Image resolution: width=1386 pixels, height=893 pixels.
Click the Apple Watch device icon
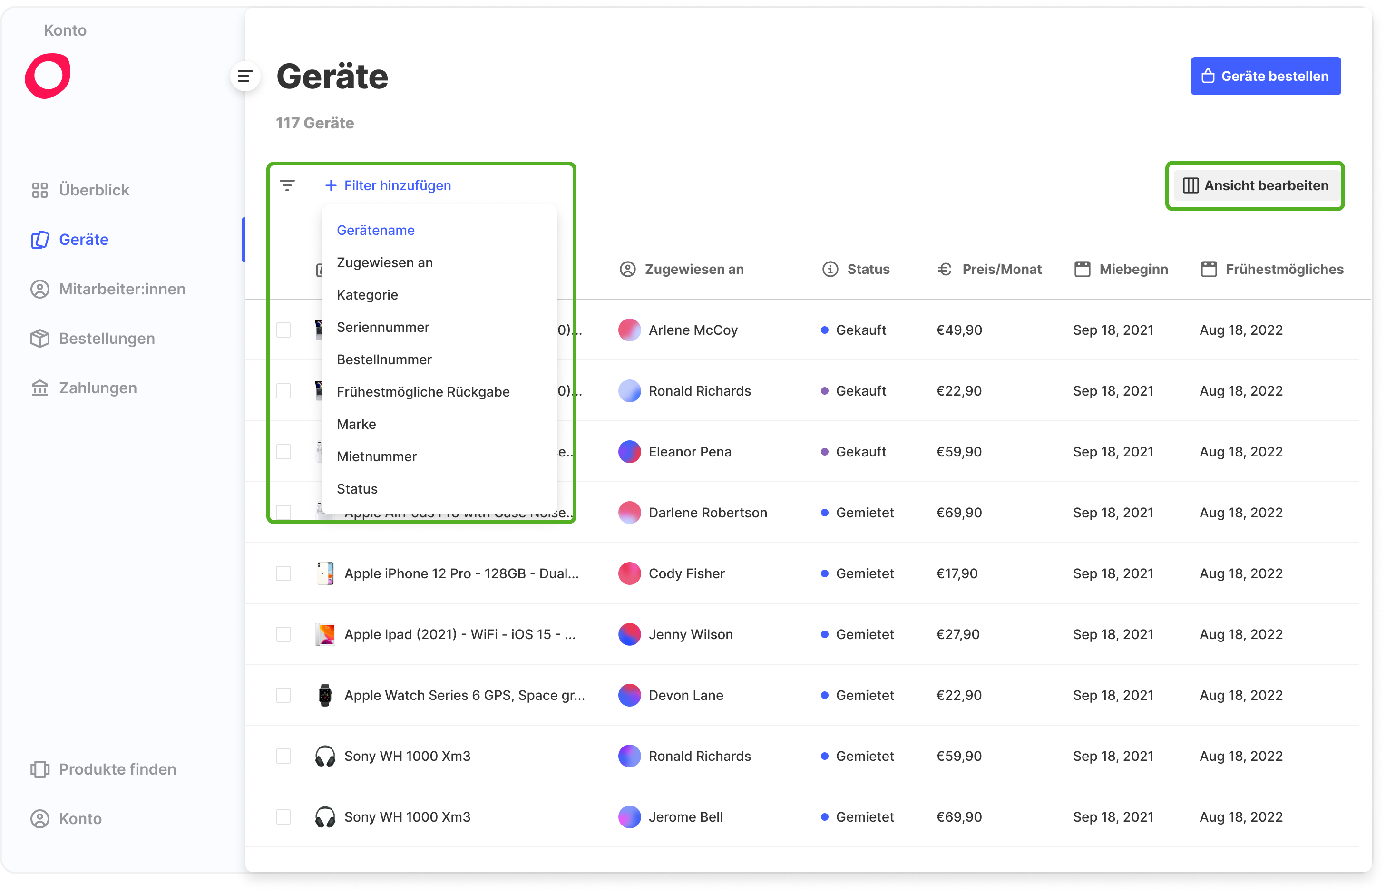(325, 695)
